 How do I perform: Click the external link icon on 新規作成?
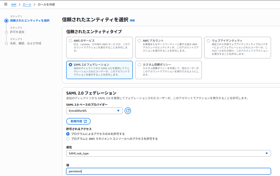(86, 121)
